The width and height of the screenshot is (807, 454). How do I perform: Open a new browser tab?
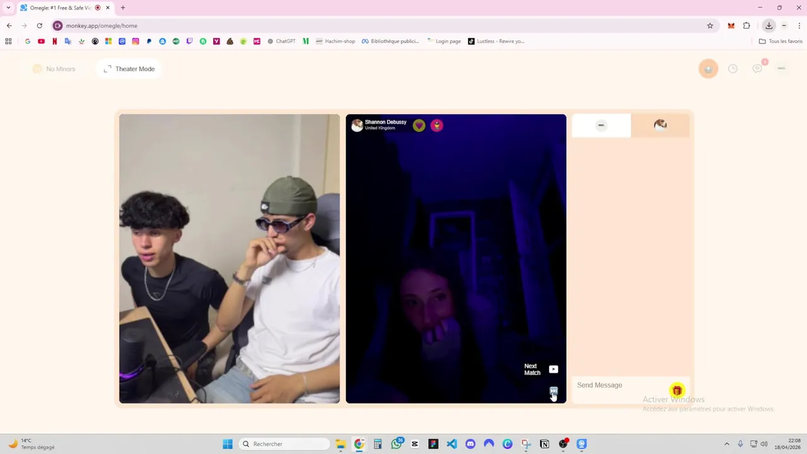click(x=123, y=8)
